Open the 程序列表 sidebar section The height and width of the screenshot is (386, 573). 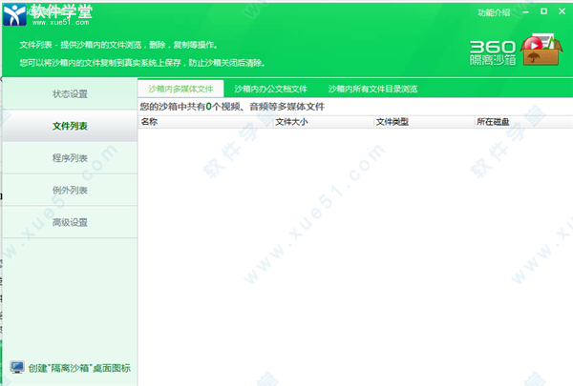(70, 158)
